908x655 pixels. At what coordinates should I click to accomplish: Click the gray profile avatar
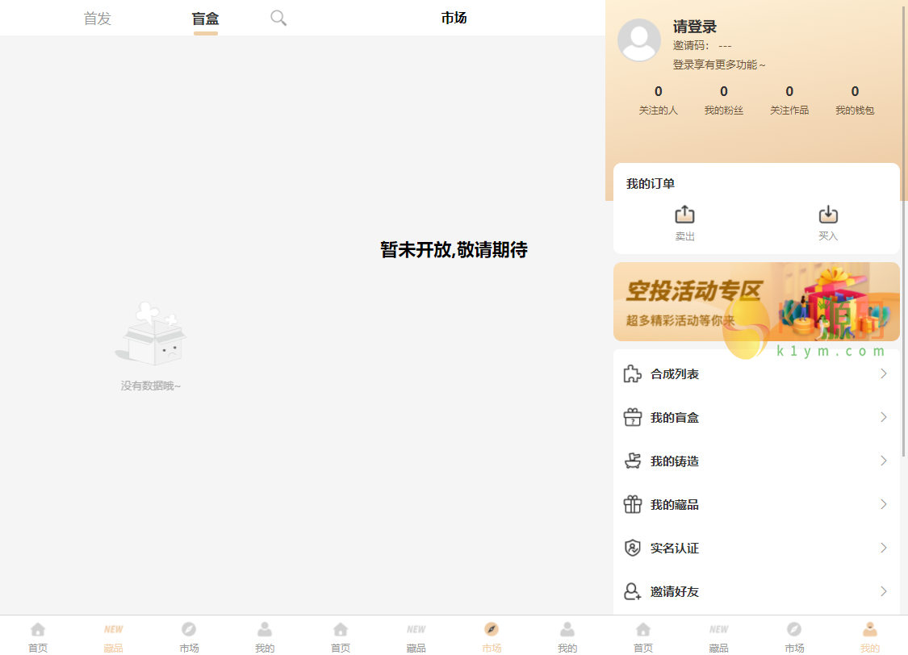point(638,40)
